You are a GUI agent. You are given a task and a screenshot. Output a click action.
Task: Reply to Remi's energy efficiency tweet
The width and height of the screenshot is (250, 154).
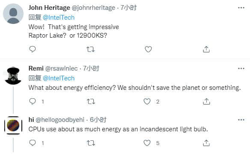33,101
